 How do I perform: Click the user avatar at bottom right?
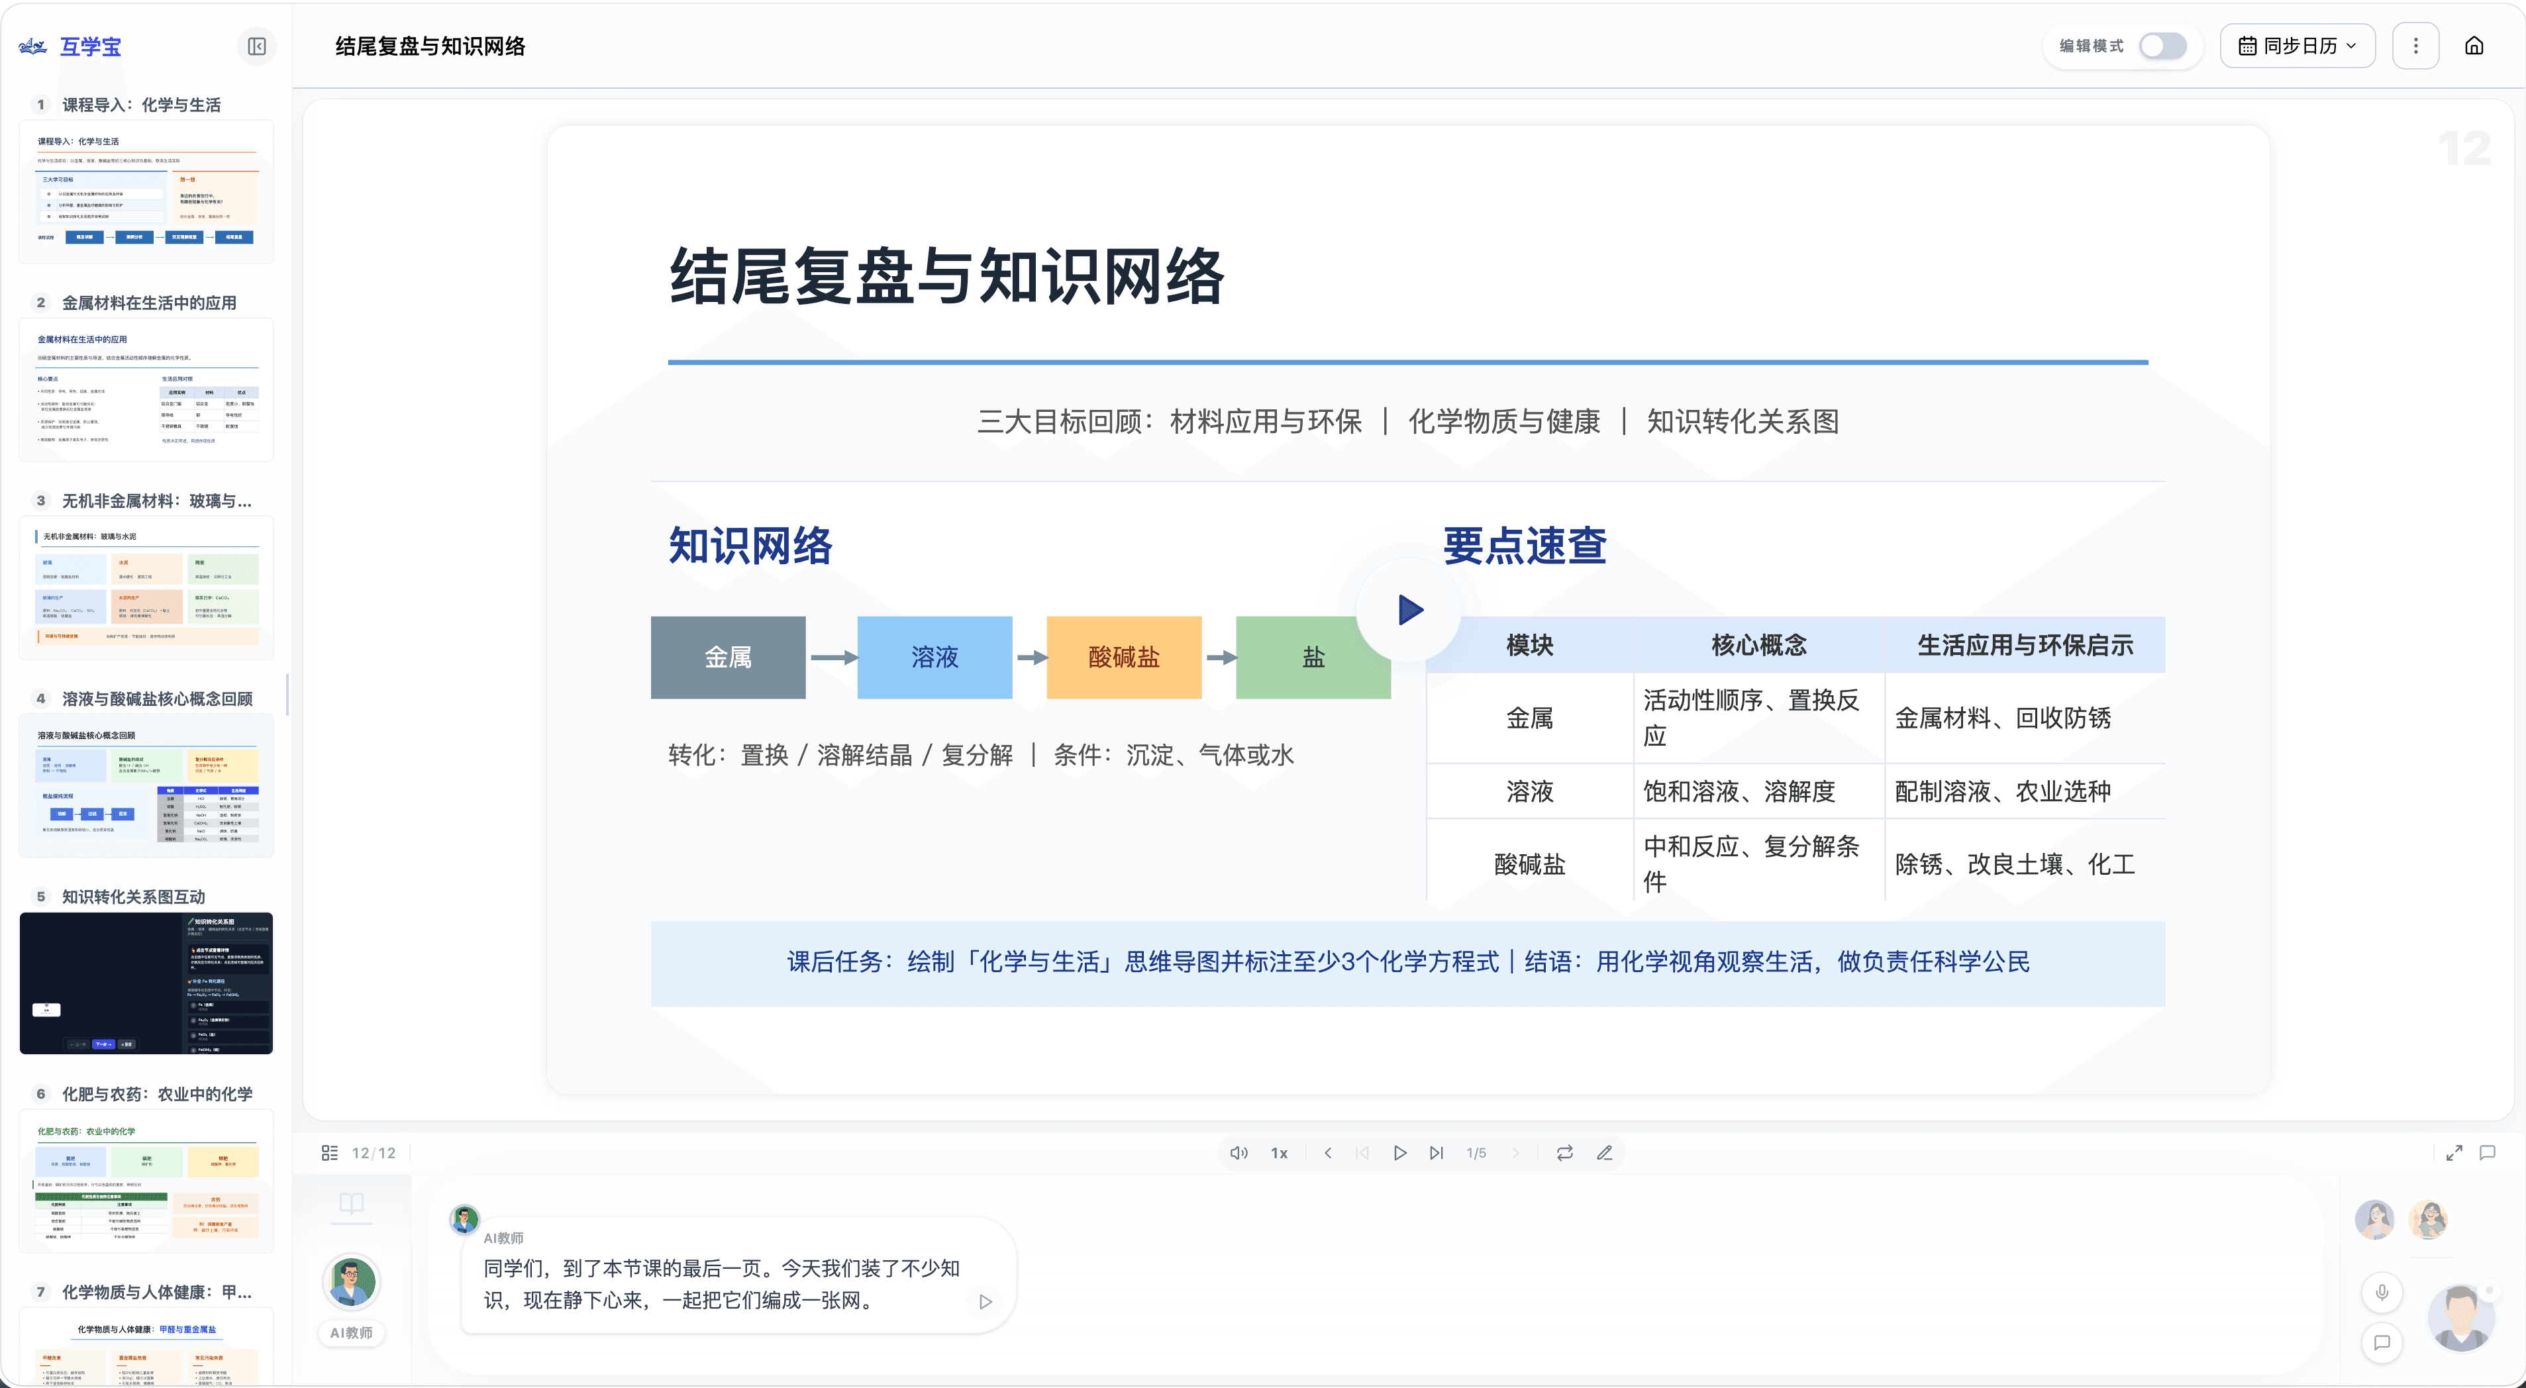[x=2460, y=1318]
